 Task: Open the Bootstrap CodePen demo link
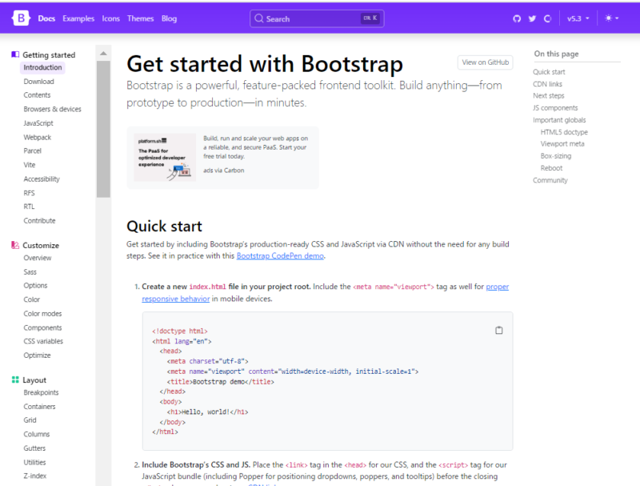click(x=279, y=255)
